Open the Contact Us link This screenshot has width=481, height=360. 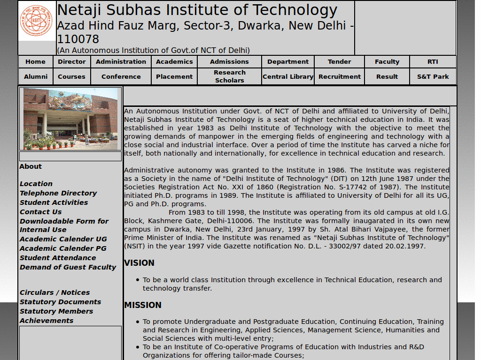pos(40,212)
